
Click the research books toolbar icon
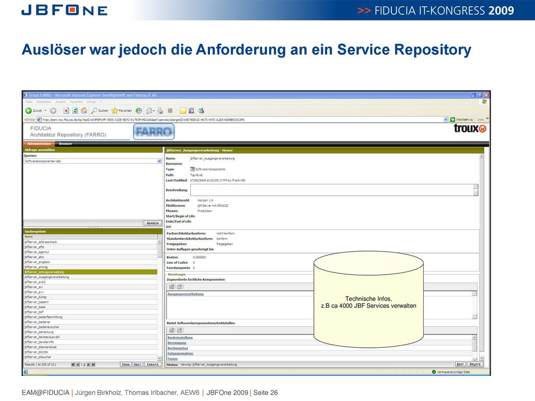[191, 111]
